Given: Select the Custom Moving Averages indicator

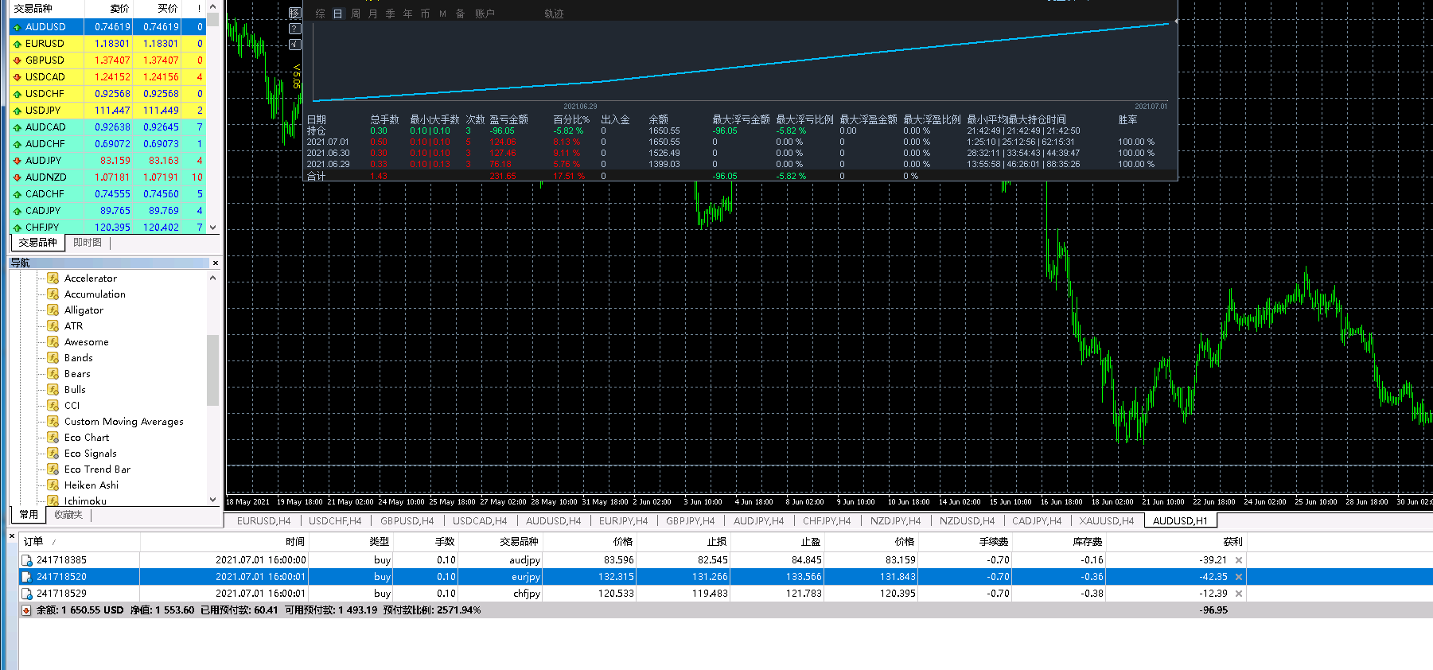Looking at the screenshot, I should [x=123, y=422].
